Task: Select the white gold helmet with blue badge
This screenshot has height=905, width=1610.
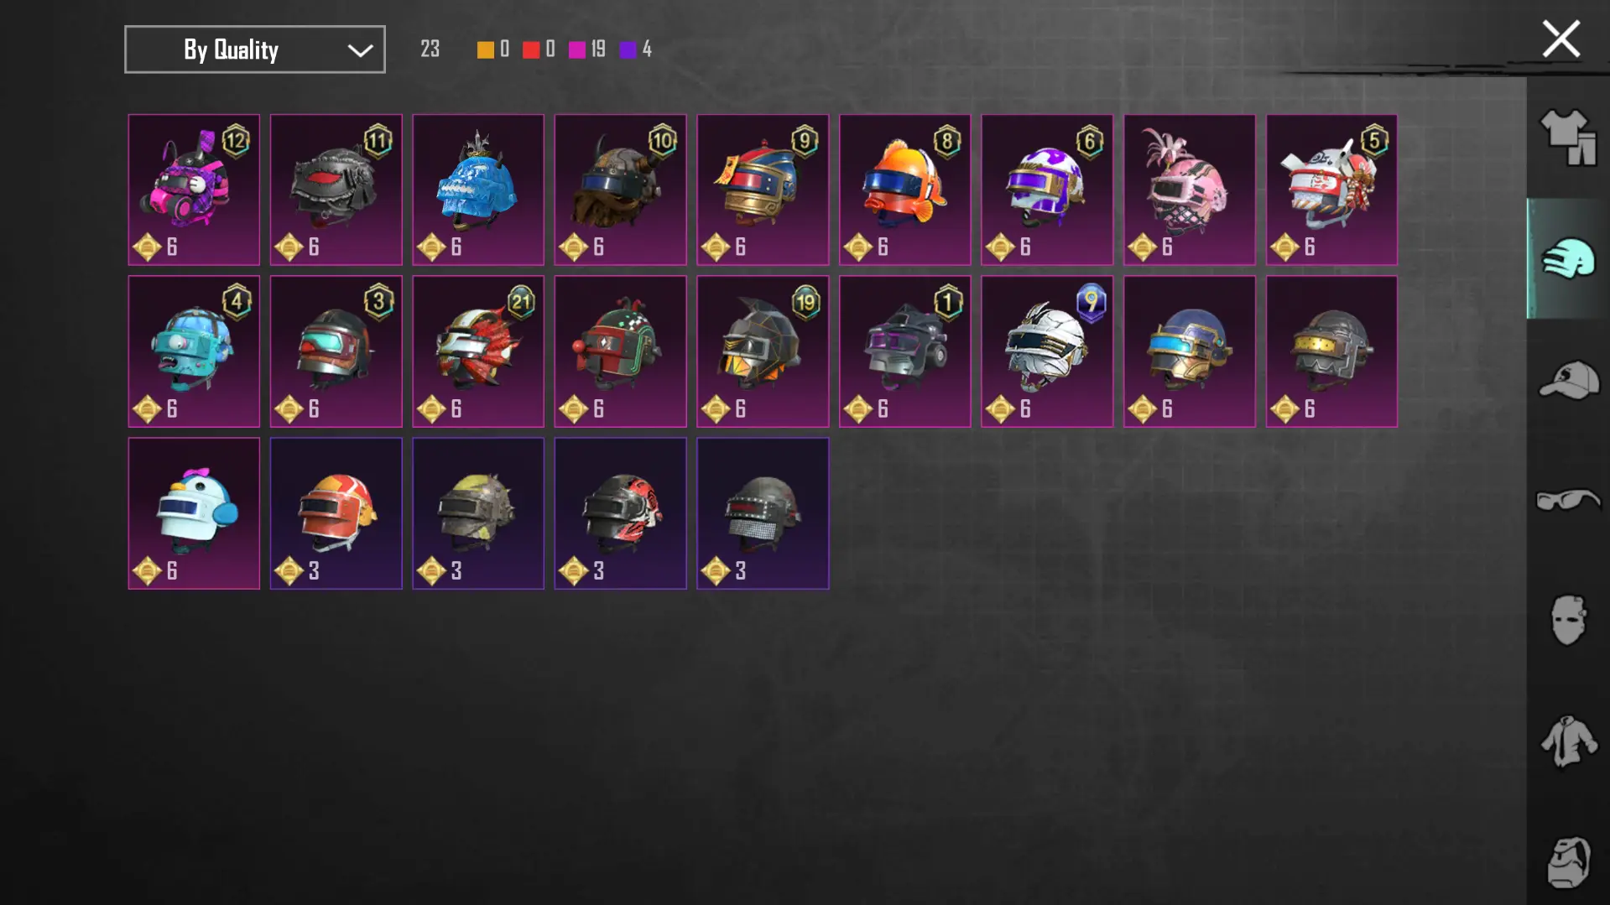Action: 1047,351
